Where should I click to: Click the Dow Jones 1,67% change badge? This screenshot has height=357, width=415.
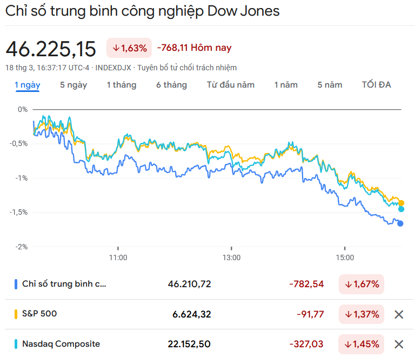point(362,284)
